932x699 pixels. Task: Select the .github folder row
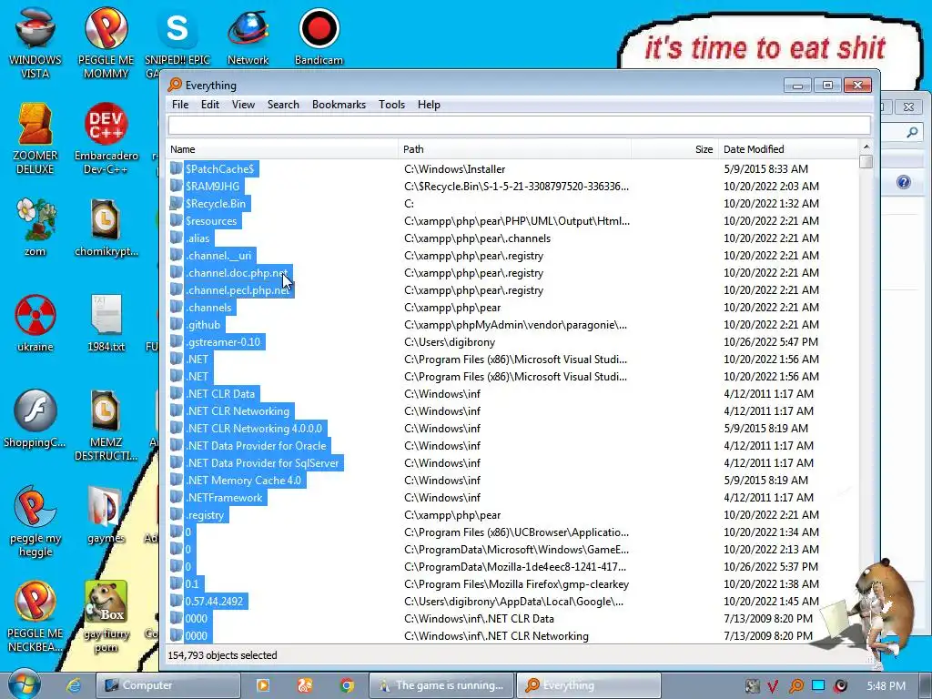512,325
